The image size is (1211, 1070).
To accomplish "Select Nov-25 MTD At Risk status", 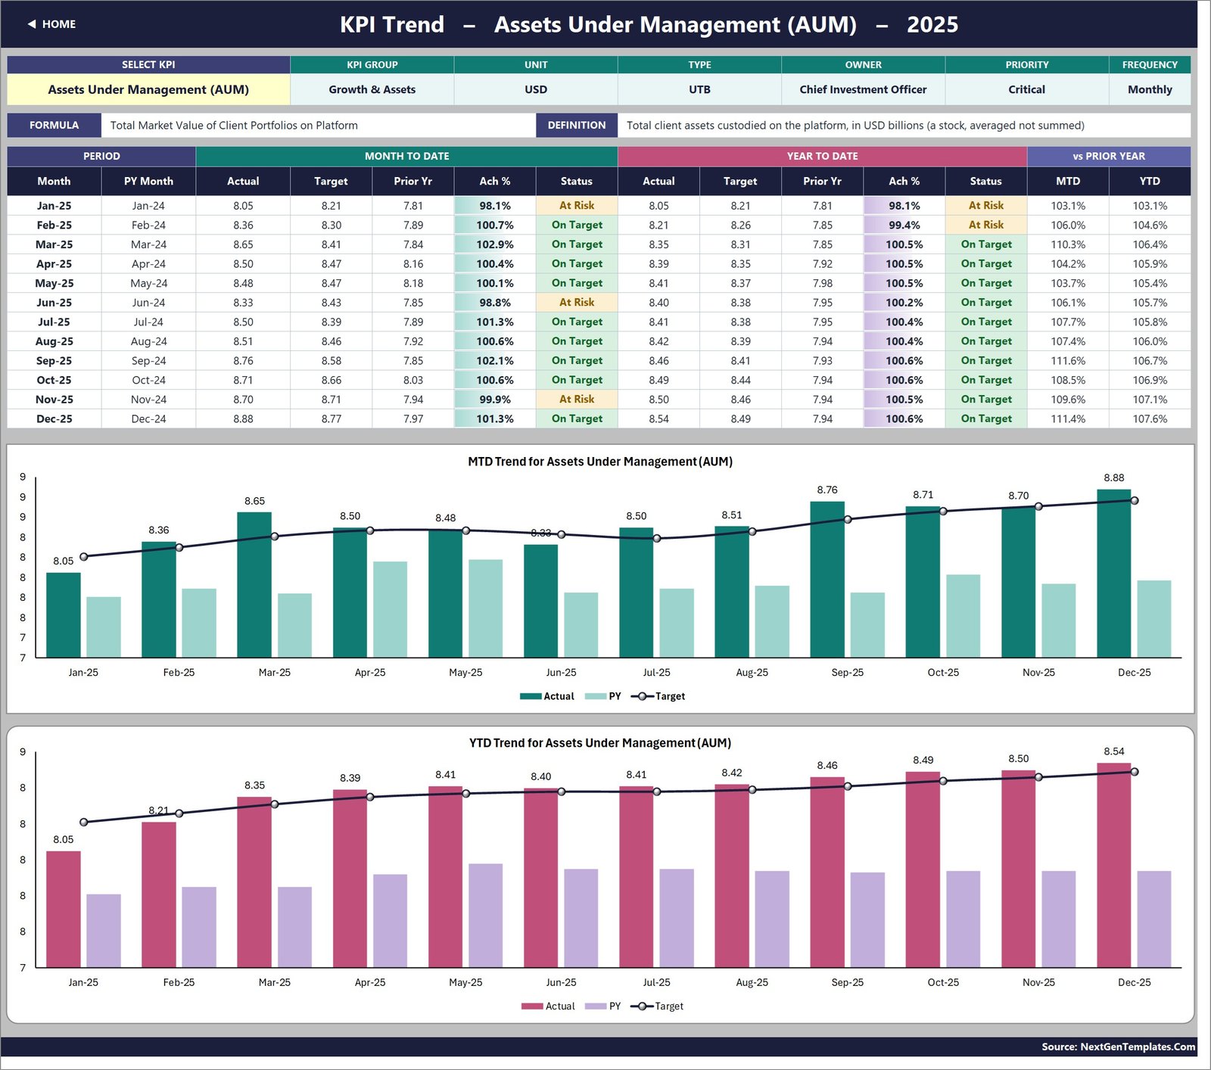I will tap(577, 400).
